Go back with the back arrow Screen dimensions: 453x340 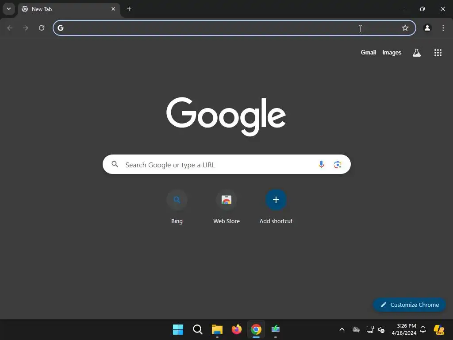[10, 28]
